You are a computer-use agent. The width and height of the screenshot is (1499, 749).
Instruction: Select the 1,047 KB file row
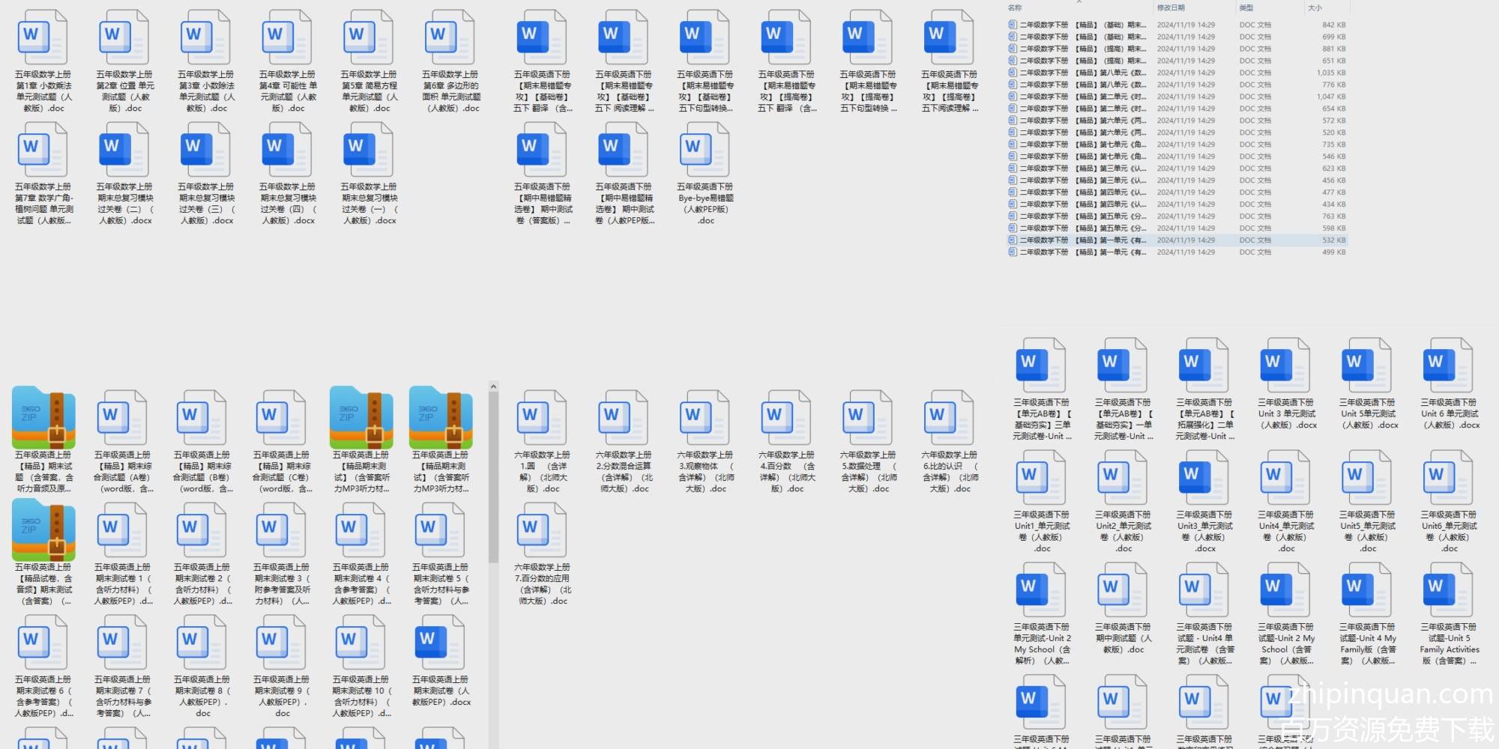coord(1177,97)
